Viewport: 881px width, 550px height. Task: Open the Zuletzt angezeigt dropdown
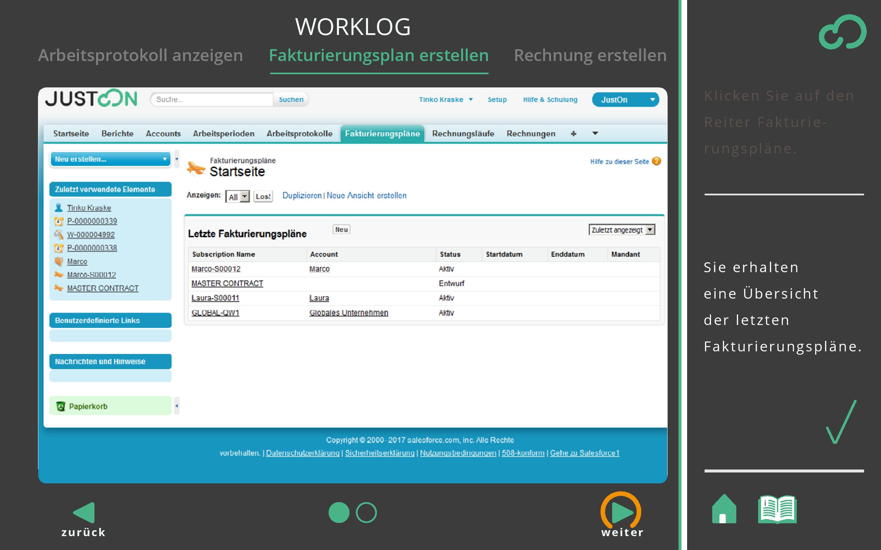pyautogui.click(x=622, y=230)
